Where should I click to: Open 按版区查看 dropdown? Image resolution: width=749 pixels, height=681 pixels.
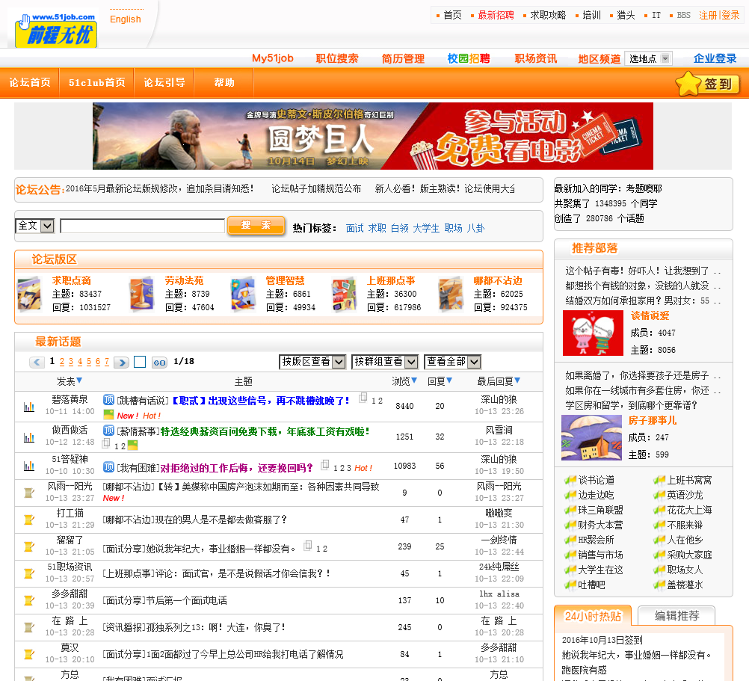tap(312, 362)
